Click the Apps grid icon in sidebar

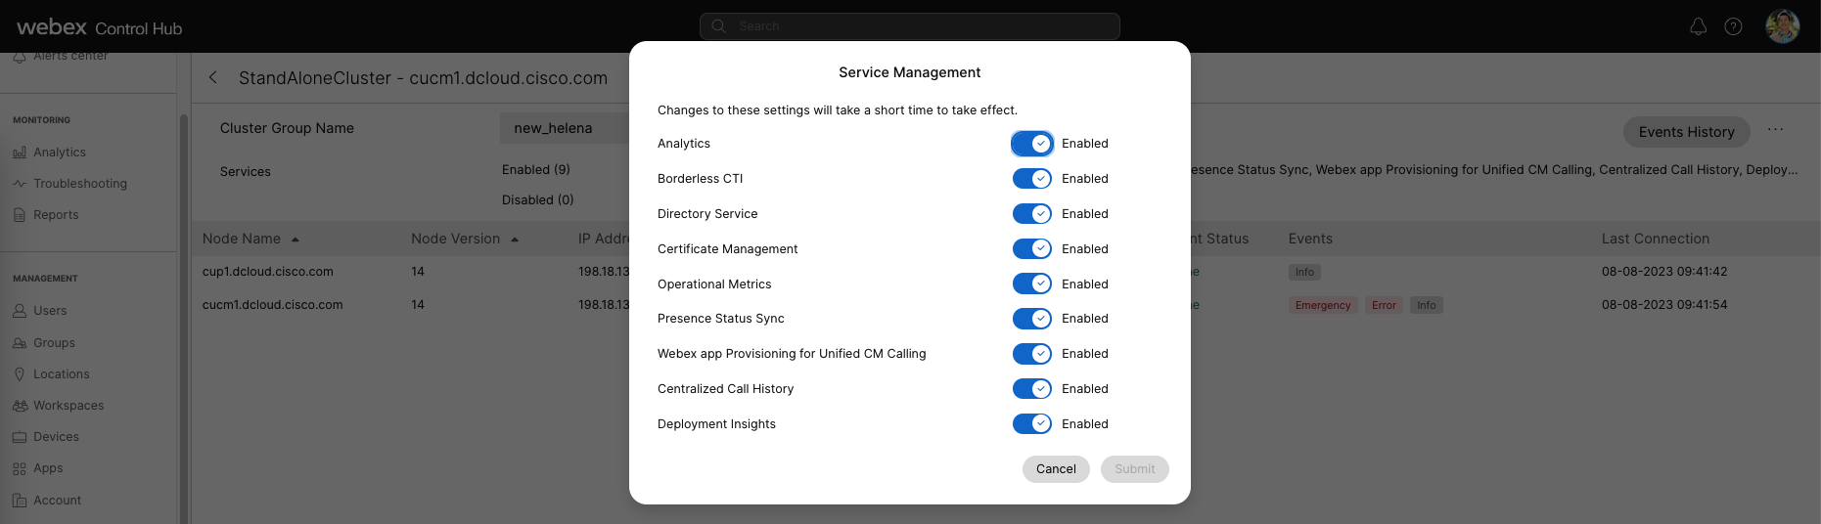(x=20, y=469)
